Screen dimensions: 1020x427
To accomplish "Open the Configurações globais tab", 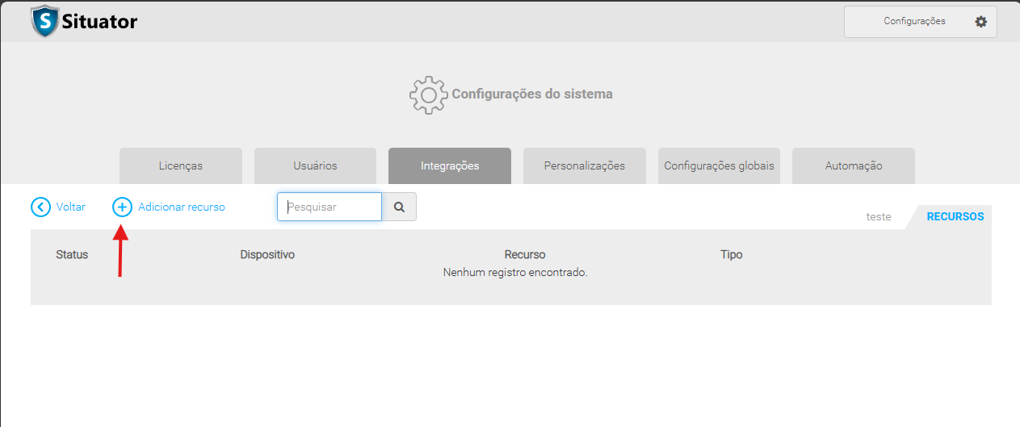I will click(719, 165).
